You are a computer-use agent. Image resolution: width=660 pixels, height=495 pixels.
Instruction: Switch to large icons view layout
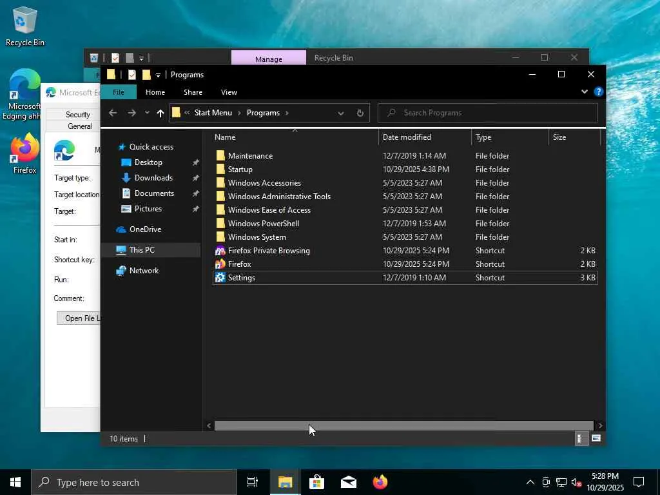(x=596, y=438)
